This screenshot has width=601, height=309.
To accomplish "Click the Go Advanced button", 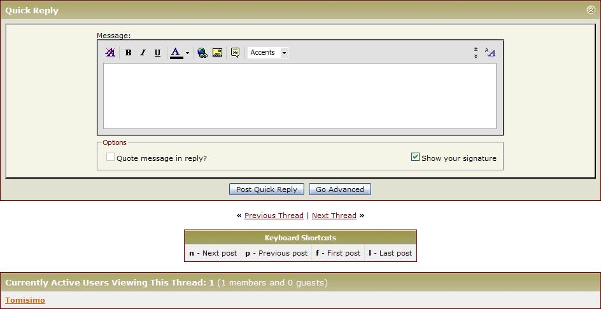I will point(340,189).
